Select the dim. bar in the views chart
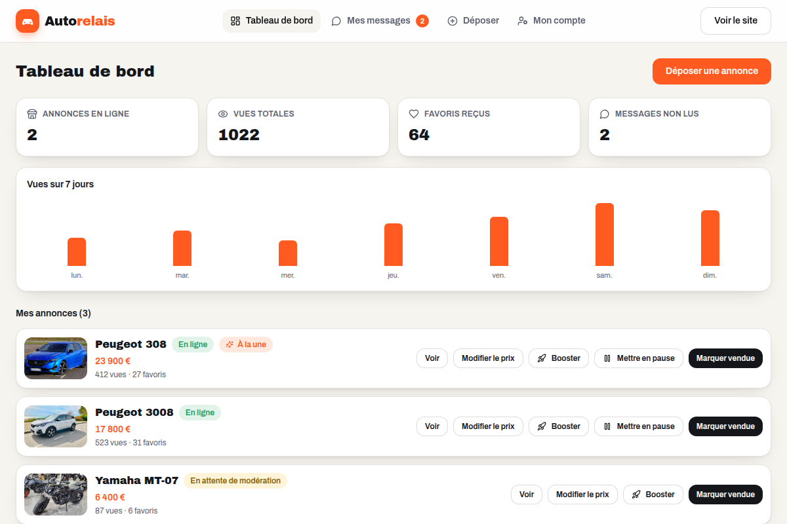Viewport: 787px width, 524px height. click(710, 238)
